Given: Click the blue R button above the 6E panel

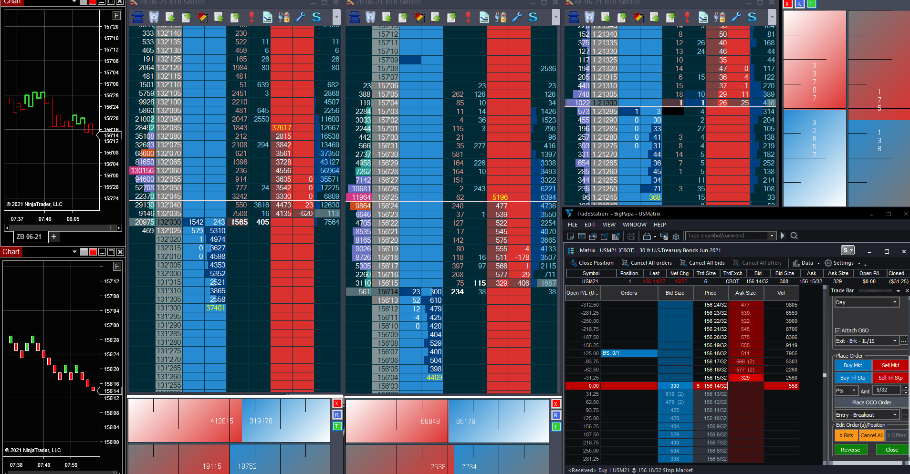Looking at the screenshot, I should tap(799, 4).
